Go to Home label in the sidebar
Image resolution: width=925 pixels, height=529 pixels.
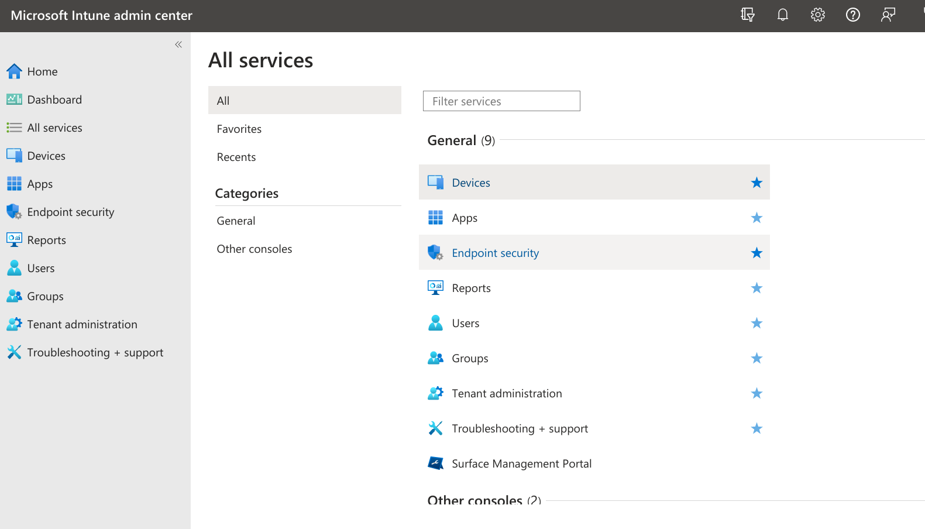pyautogui.click(x=42, y=71)
